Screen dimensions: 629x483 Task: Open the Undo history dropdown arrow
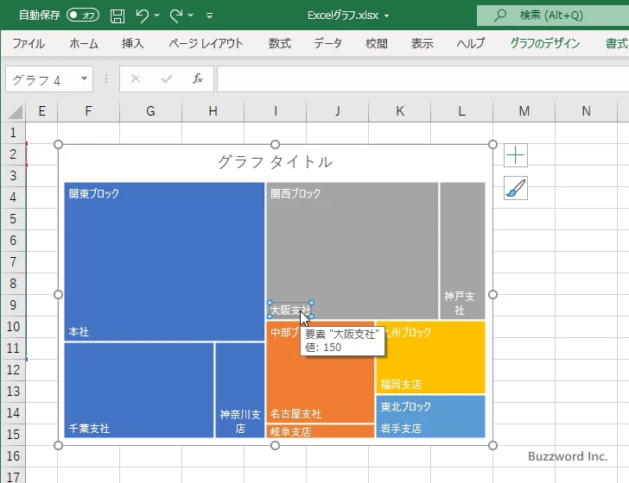[157, 16]
